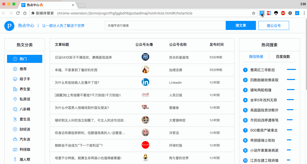Reload the page in browser toolbar
This screenshot has height=164, width=307.
[18, 13]
